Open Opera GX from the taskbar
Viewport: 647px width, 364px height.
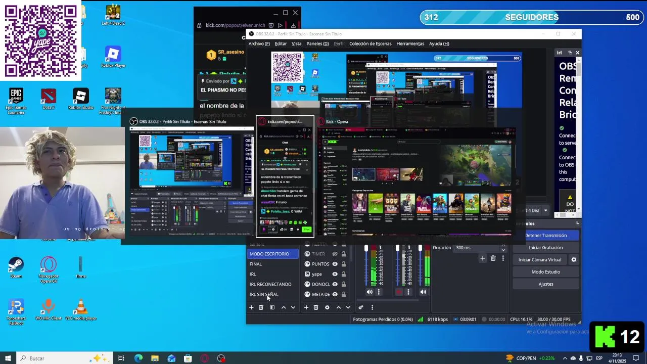[x=205, y=358]
